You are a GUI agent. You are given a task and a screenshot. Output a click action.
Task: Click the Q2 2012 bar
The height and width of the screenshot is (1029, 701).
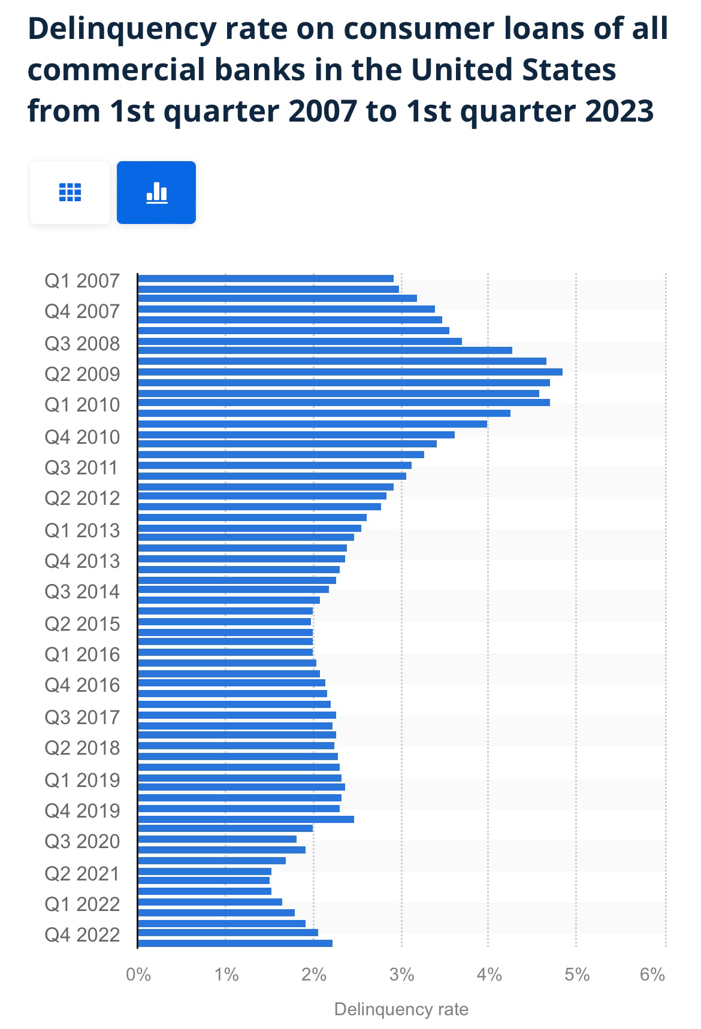click(x=262, y=496)
